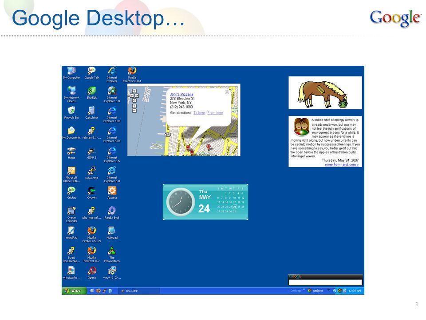The height and width of the screenshot is (320, 426).
Task: Open the Aptana desktop icon
Action: coord(112,192)
